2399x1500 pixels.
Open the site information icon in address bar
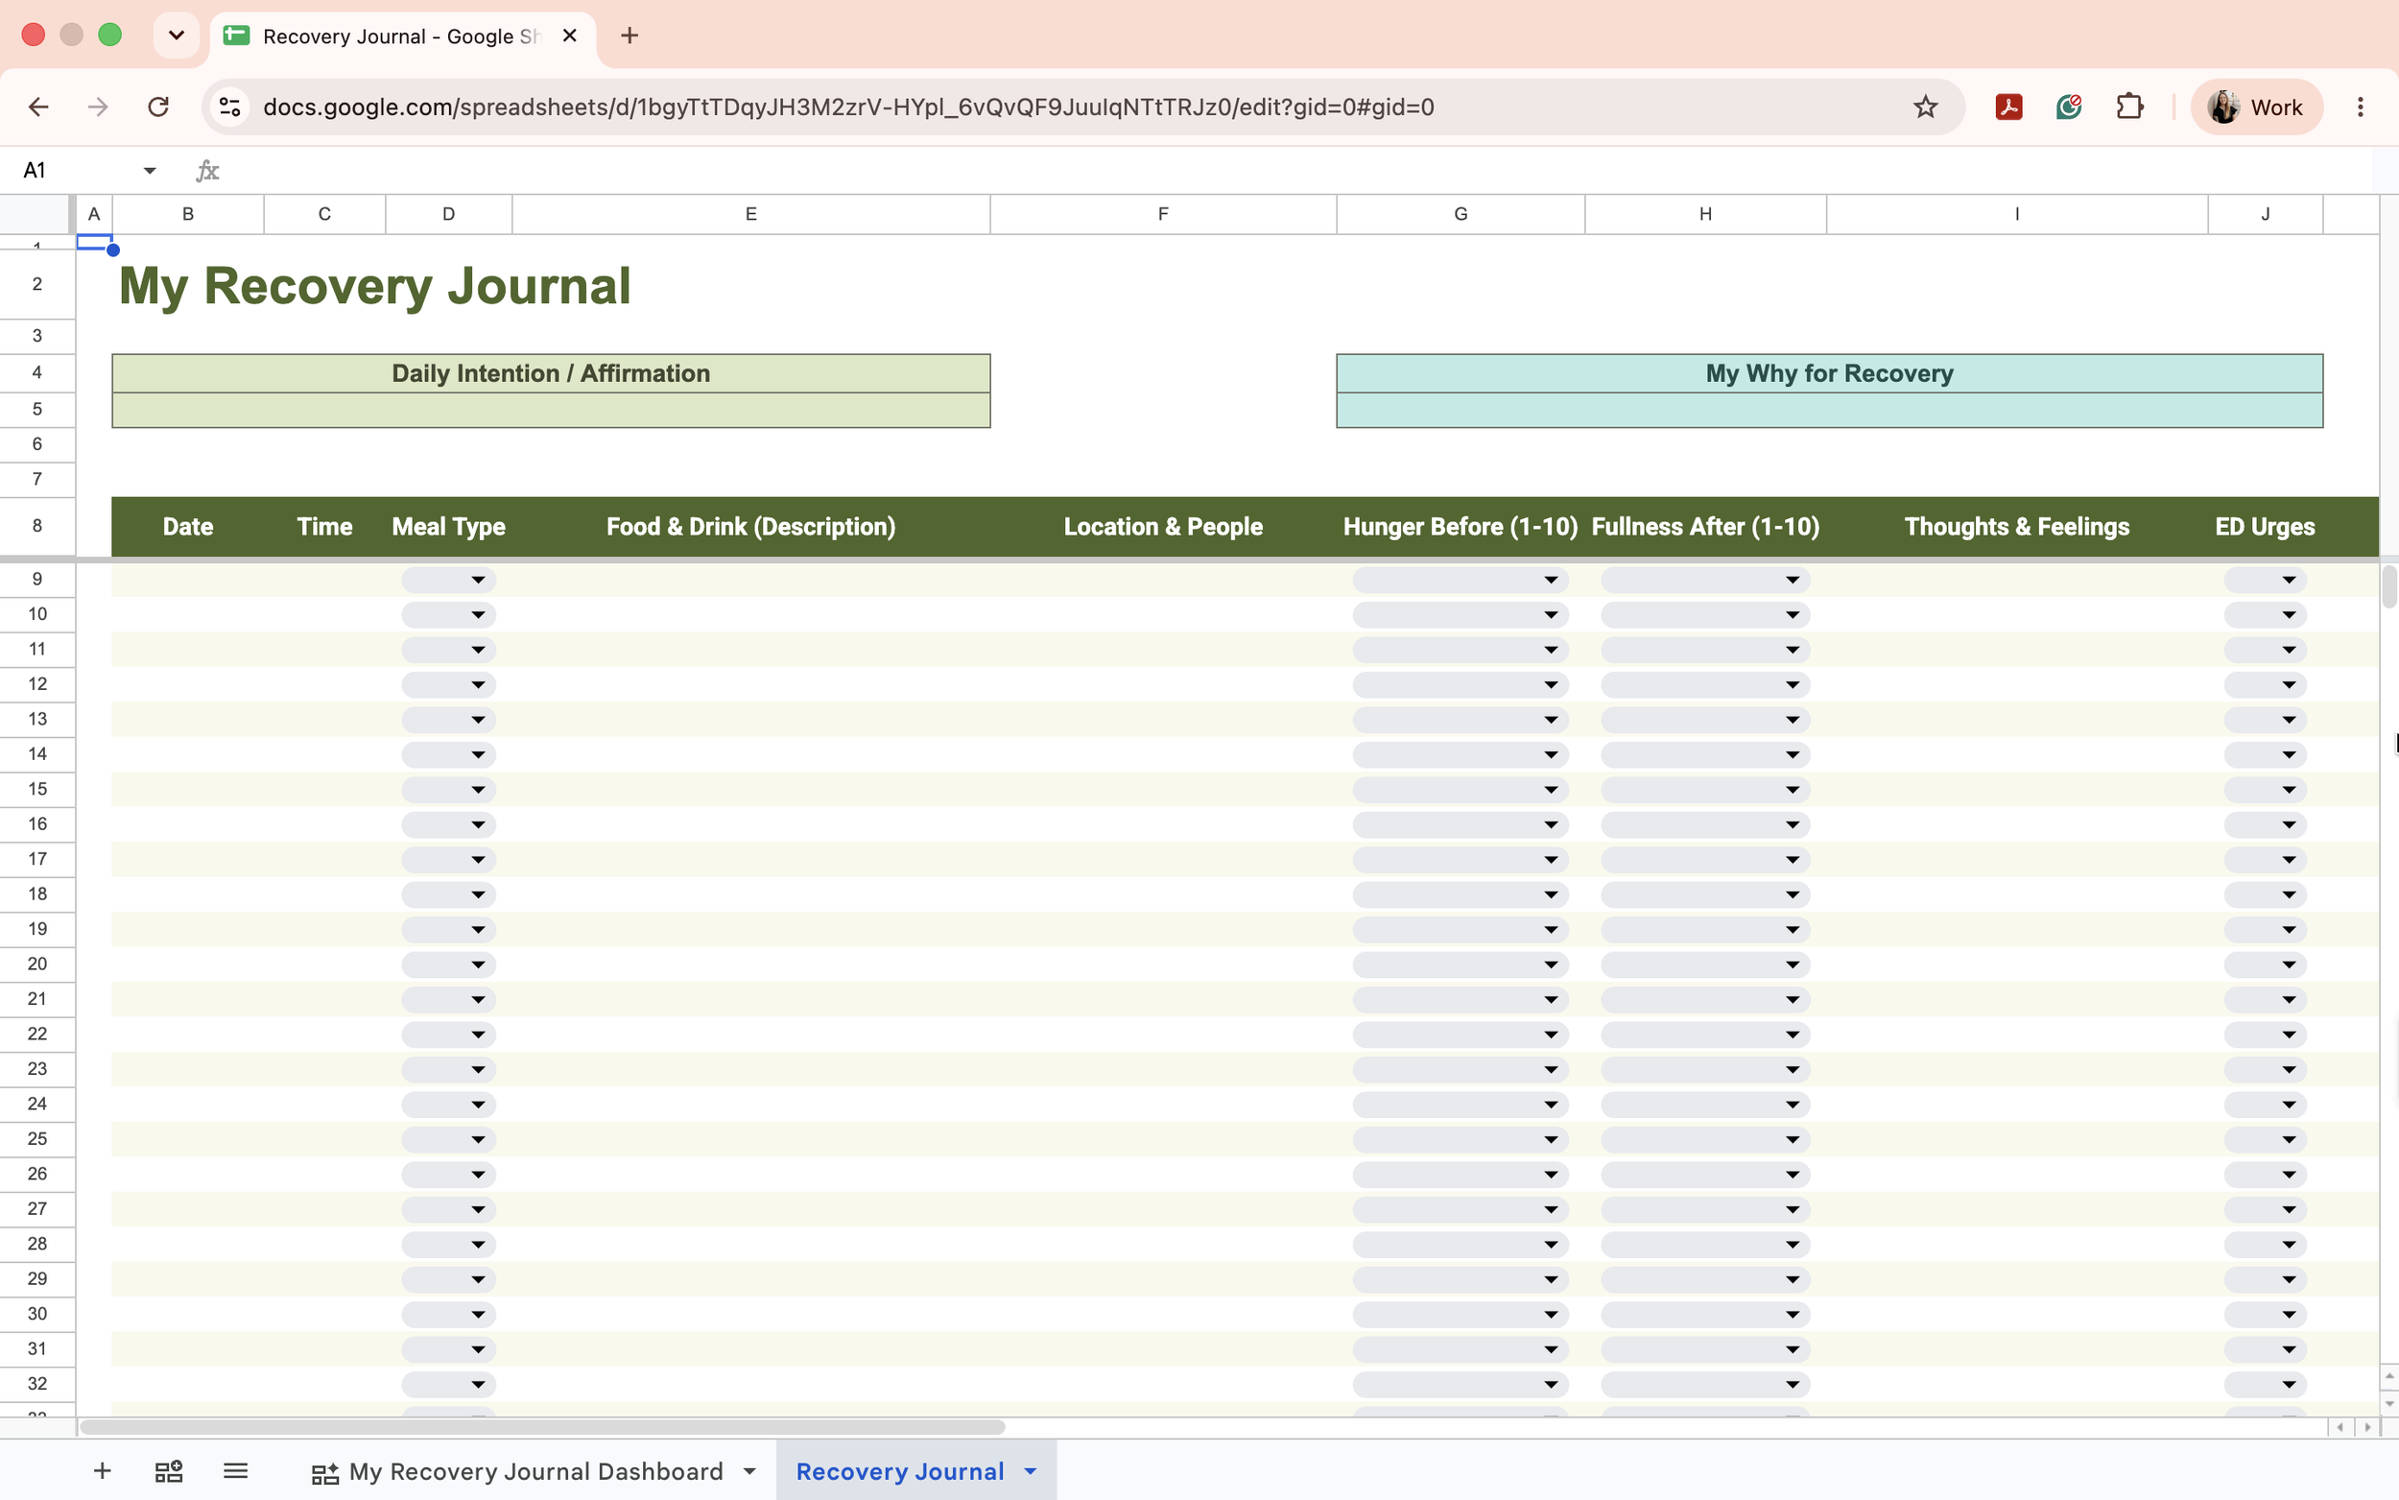click(230, 107)
